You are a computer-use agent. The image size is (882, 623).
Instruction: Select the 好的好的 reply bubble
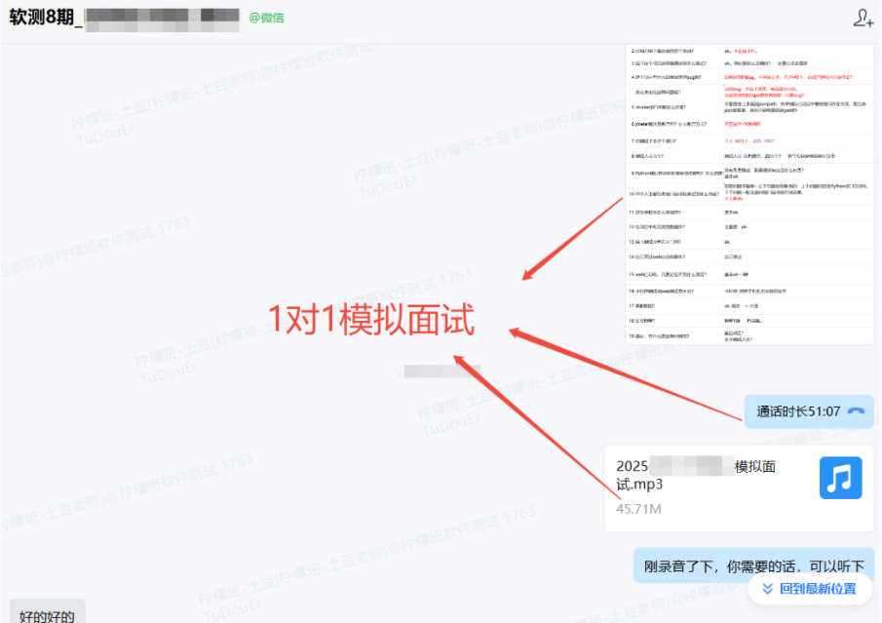[x=47, y=614]
